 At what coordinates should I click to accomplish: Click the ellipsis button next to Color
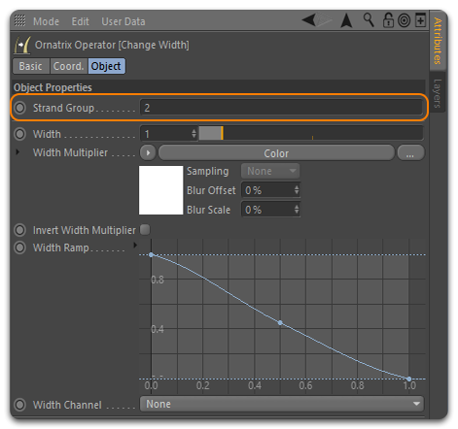(410, 153)
